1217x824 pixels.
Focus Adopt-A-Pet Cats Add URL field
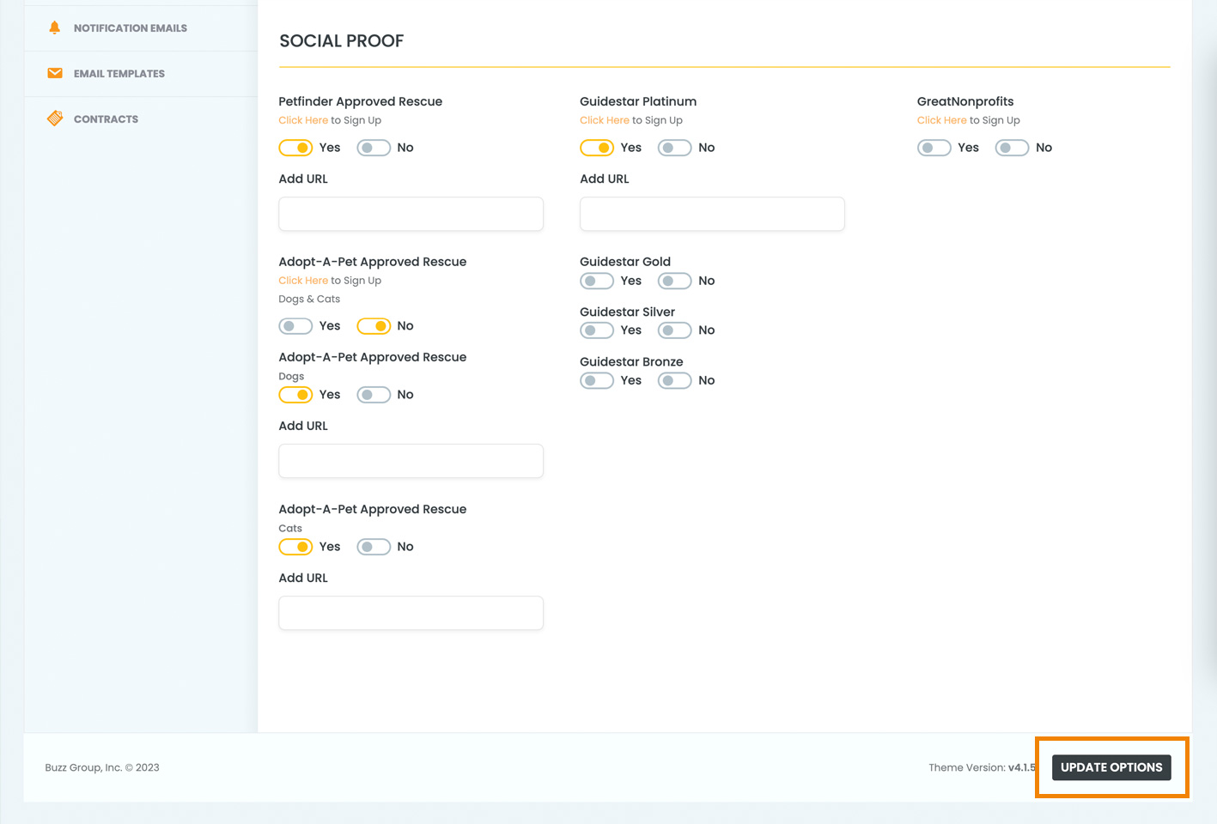(411, 613)
